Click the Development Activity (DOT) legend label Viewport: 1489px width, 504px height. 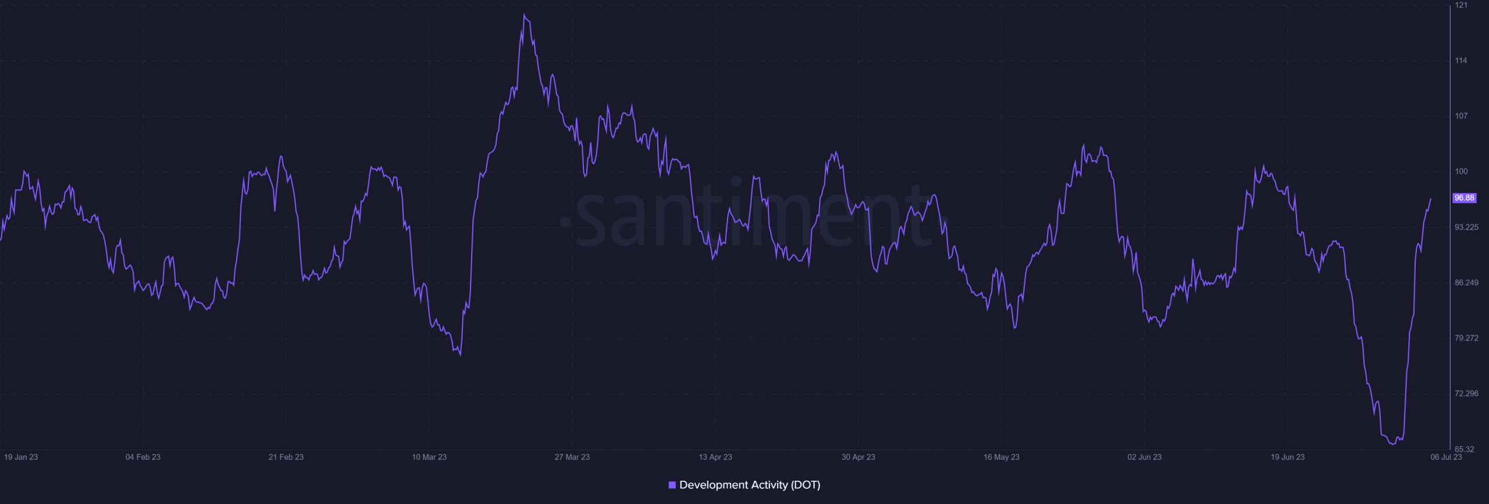750,485
